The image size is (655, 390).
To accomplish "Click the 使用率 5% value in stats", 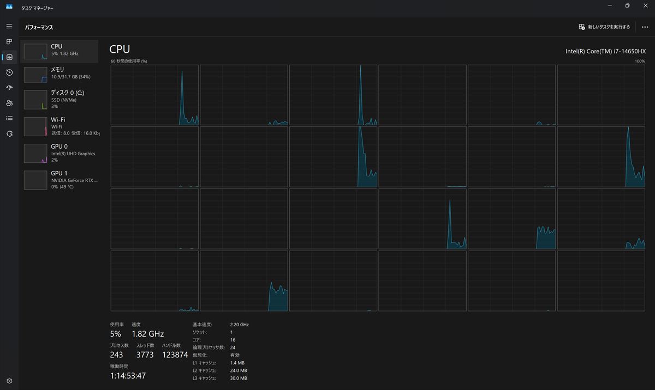I will pos(115,334).
